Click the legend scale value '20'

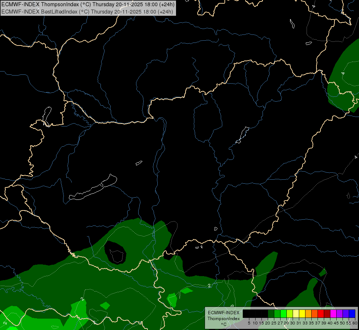point(268,323)
